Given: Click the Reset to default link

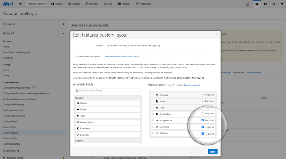Looking at the screenshot, I should click(x=192, y=85).
